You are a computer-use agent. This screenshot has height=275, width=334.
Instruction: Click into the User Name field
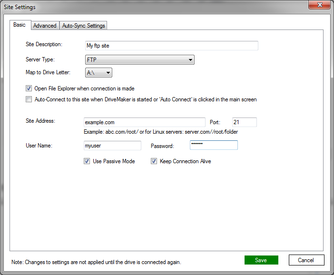112,146
